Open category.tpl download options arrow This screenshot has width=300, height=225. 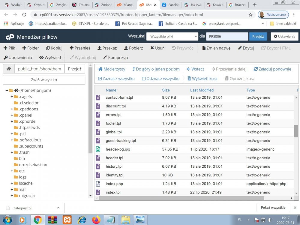58,208
